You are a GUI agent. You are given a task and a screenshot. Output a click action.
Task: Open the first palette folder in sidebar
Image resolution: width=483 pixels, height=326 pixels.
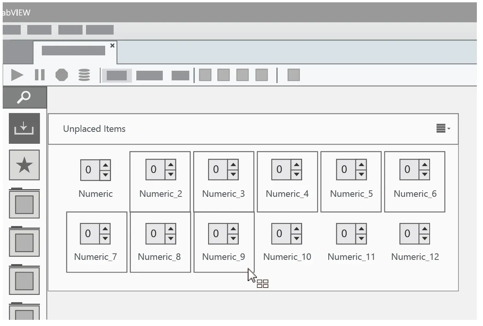click(24, 204)
